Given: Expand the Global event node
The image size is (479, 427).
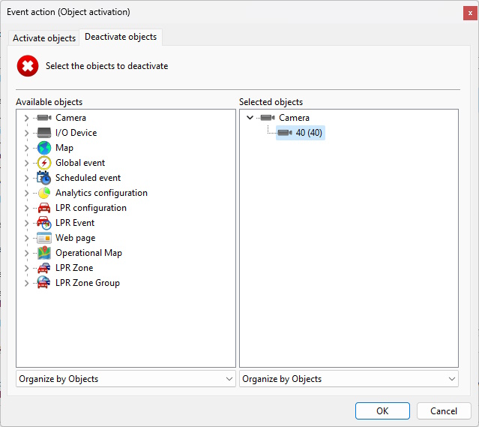Looking at the screenshot, I should [x=26, y=163].
